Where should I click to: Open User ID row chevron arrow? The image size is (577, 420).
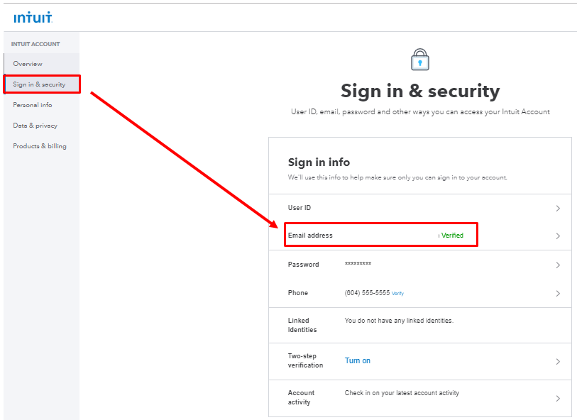click(558, 208)
